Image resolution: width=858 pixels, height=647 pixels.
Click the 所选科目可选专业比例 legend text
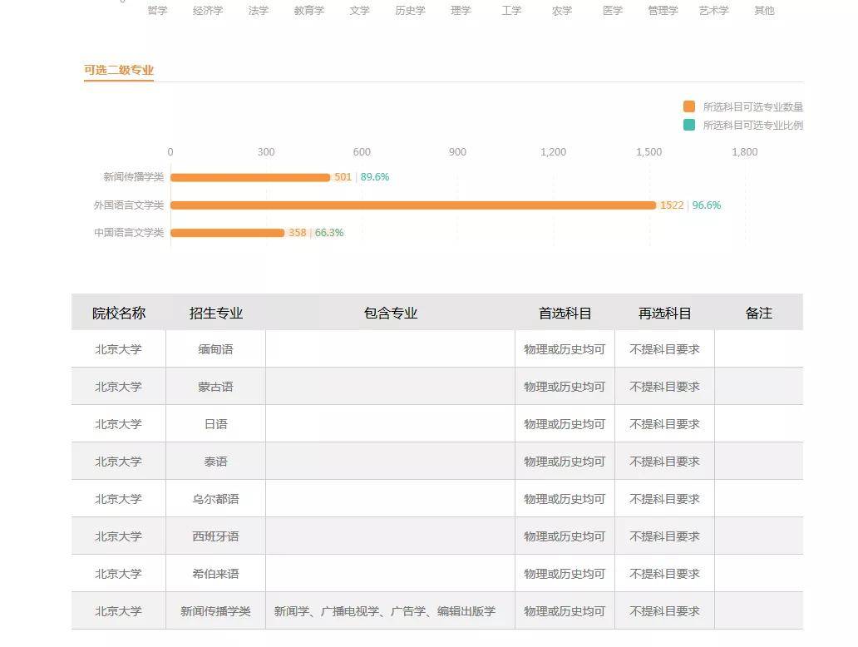753,126
